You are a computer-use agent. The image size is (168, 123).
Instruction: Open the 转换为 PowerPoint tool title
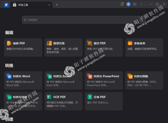pos(106,76)
